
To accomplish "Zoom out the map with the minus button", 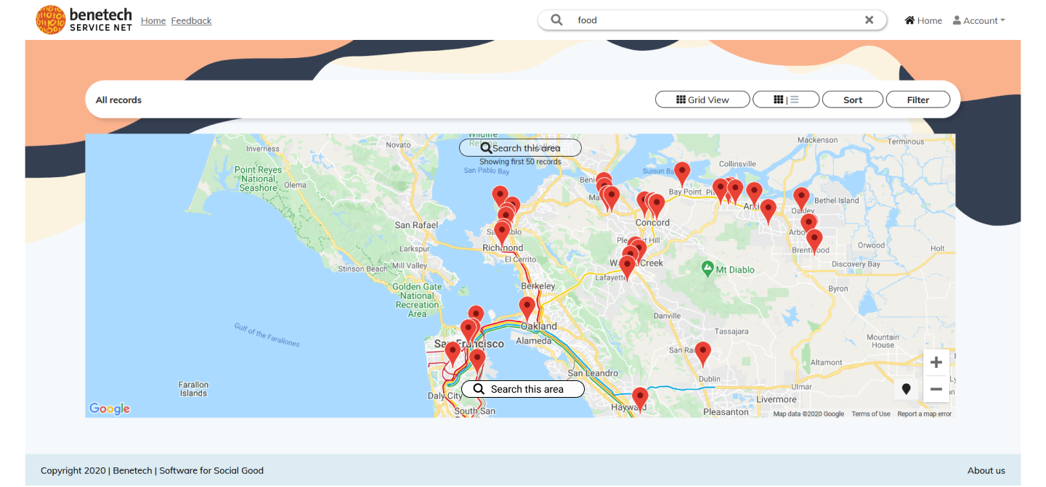I will click(936, 389).
